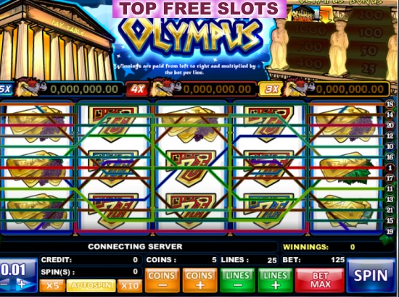The height and width of the screenshot is (297, 399).
Task: Select payline number 18 marker
Action: 390,104
